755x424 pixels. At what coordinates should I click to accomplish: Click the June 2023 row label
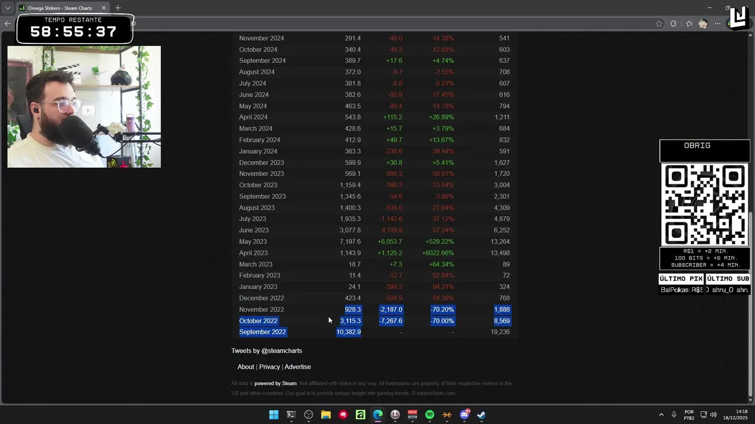pyautogui.click(x=254, y=230)
